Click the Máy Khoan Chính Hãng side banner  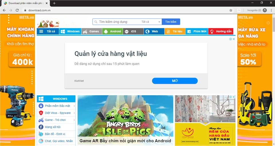pos(17,80)
